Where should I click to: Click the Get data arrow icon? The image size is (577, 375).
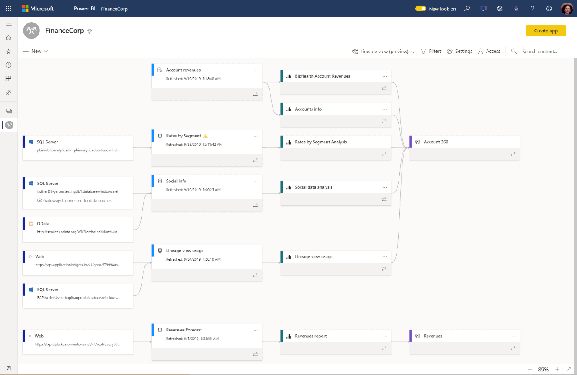pos(8,368)
